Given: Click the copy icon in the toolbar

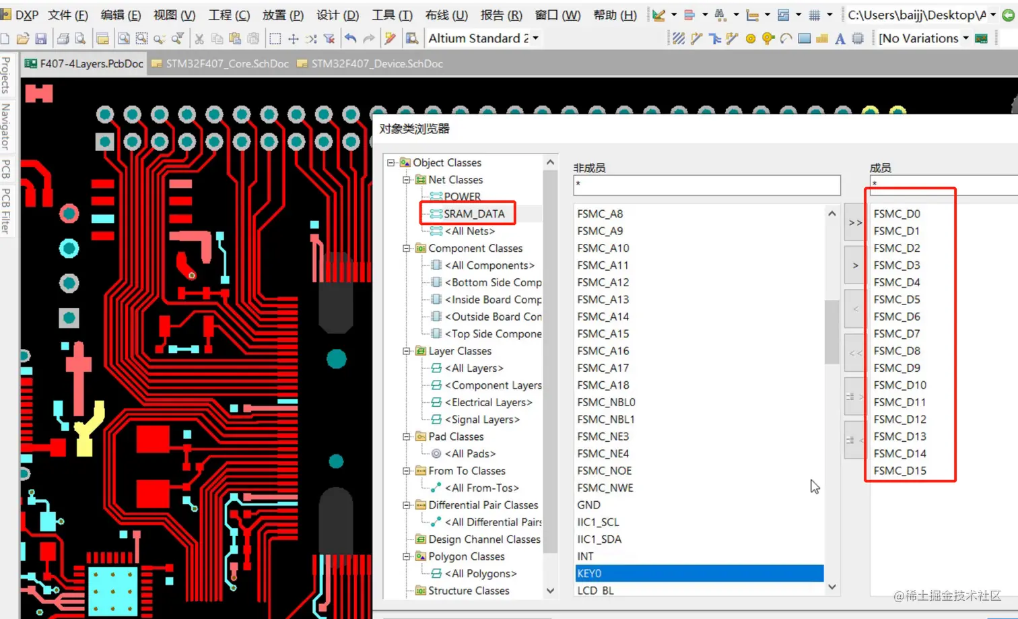Looking at the screenshot, I should (x=217, y=39).
